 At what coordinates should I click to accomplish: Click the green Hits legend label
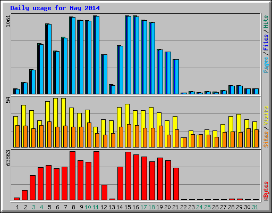[266, 22]
